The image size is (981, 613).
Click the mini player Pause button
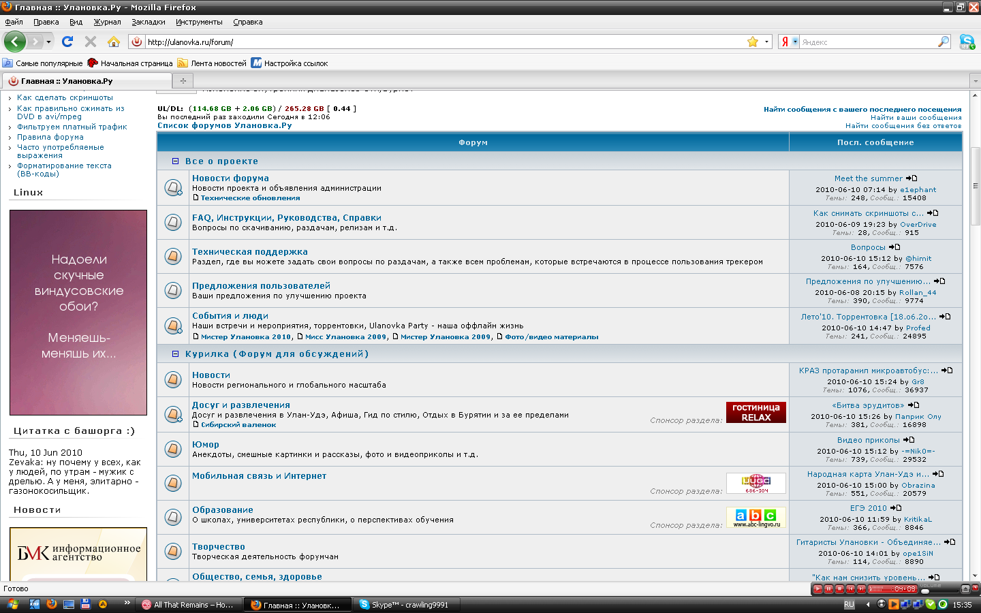pyautogui.click(x=828, y=589)
